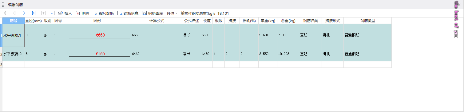The width and height of the screenshot is (464, 112).
Task: Close the 编辑钢筋 panel
Action: pos(459,5)
